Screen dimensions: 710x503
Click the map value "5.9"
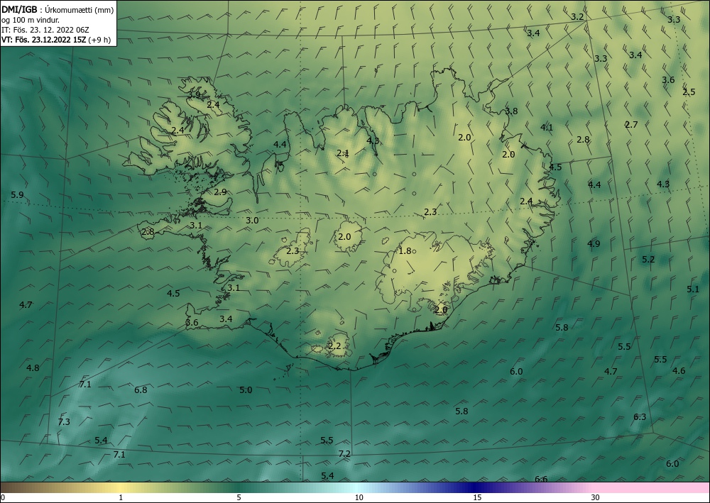click(x=17, y=195)
